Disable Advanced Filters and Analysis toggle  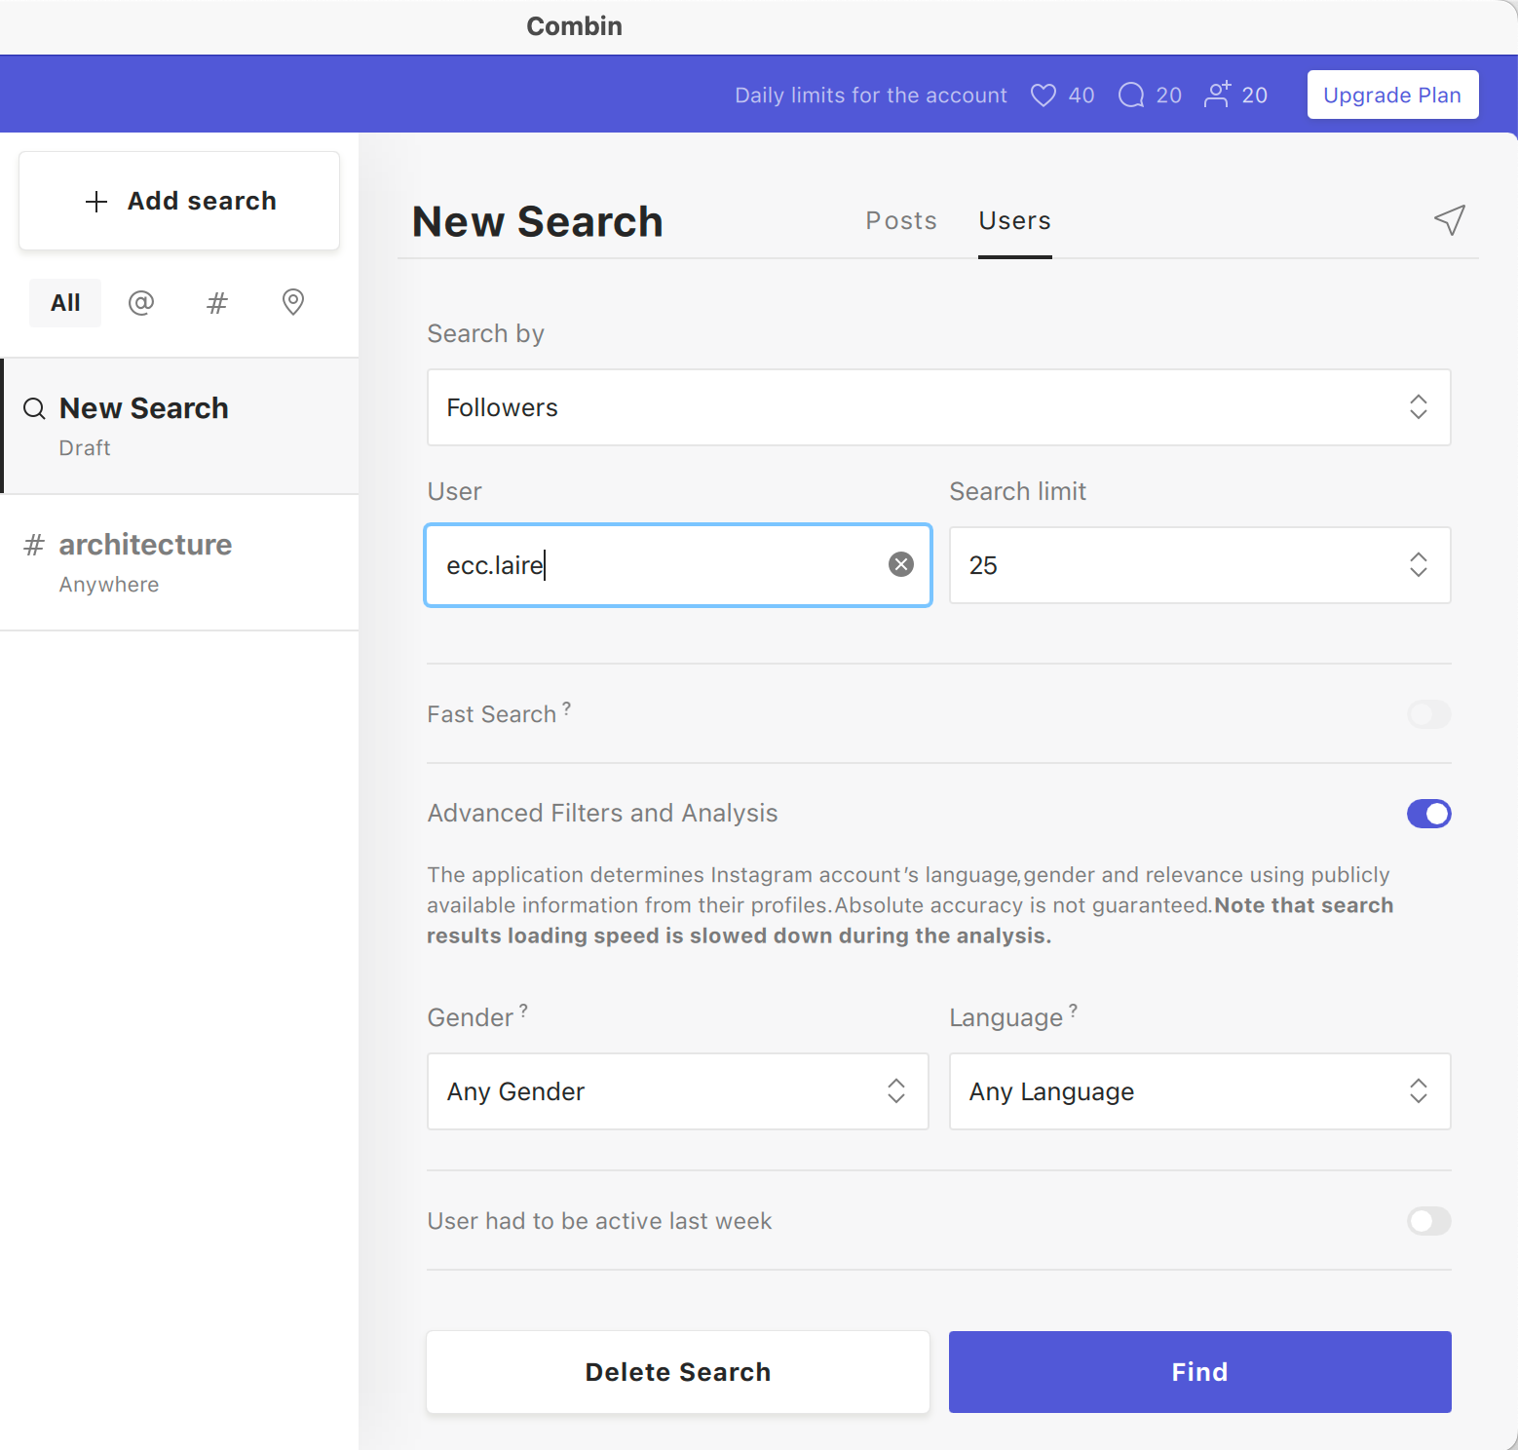(x=1428, y=814)
